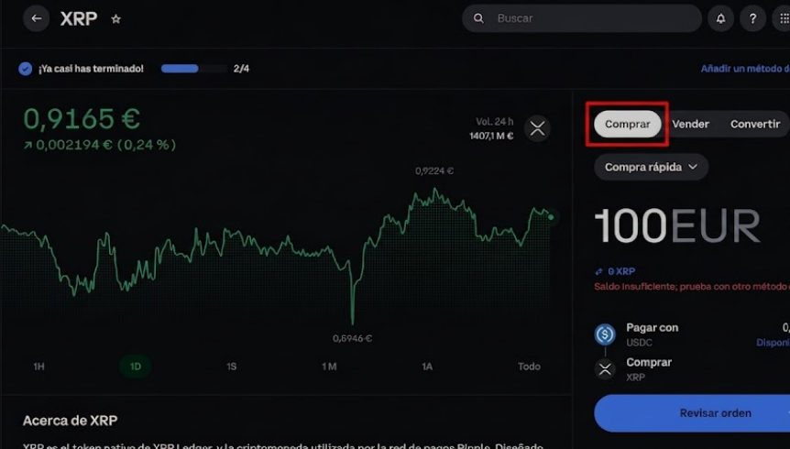Select the 1S chart range

pos(231,367)
